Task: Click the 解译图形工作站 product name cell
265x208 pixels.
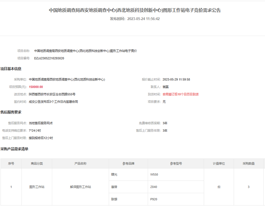Action: (80, 187)
